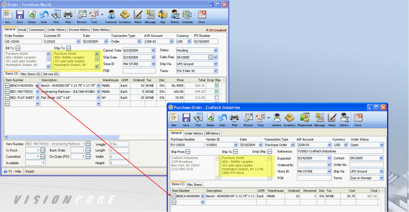409x212 pixels.
Task: Switch to Detail tab in Order window
Action: tap(22, 30)
